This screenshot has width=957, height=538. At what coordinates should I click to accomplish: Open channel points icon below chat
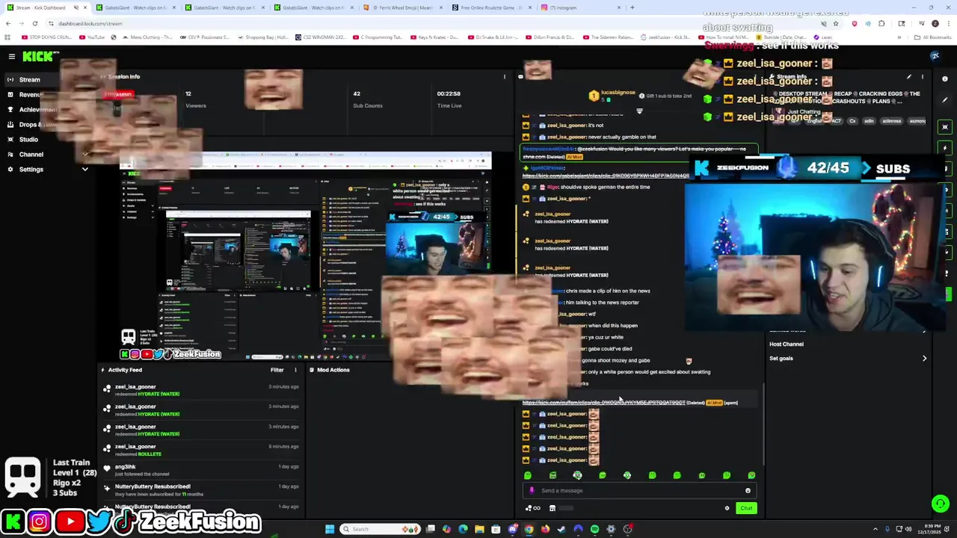point(532,508)
